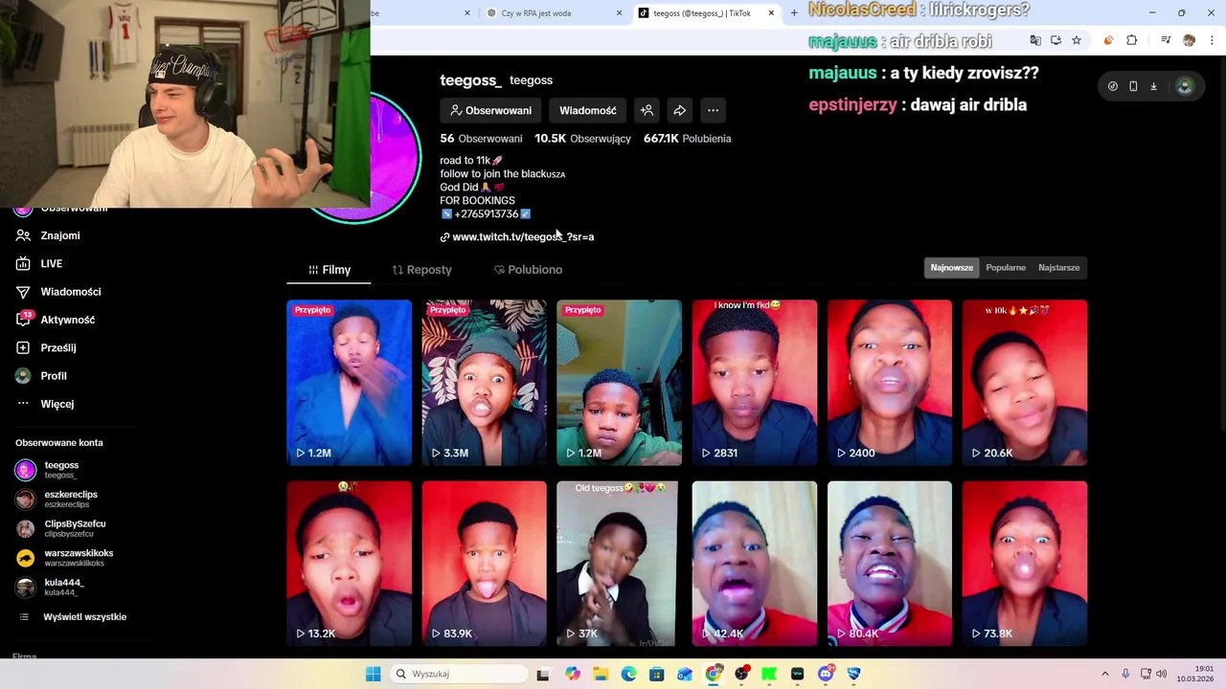Select the Najnowsze sort option

(951, 268)
